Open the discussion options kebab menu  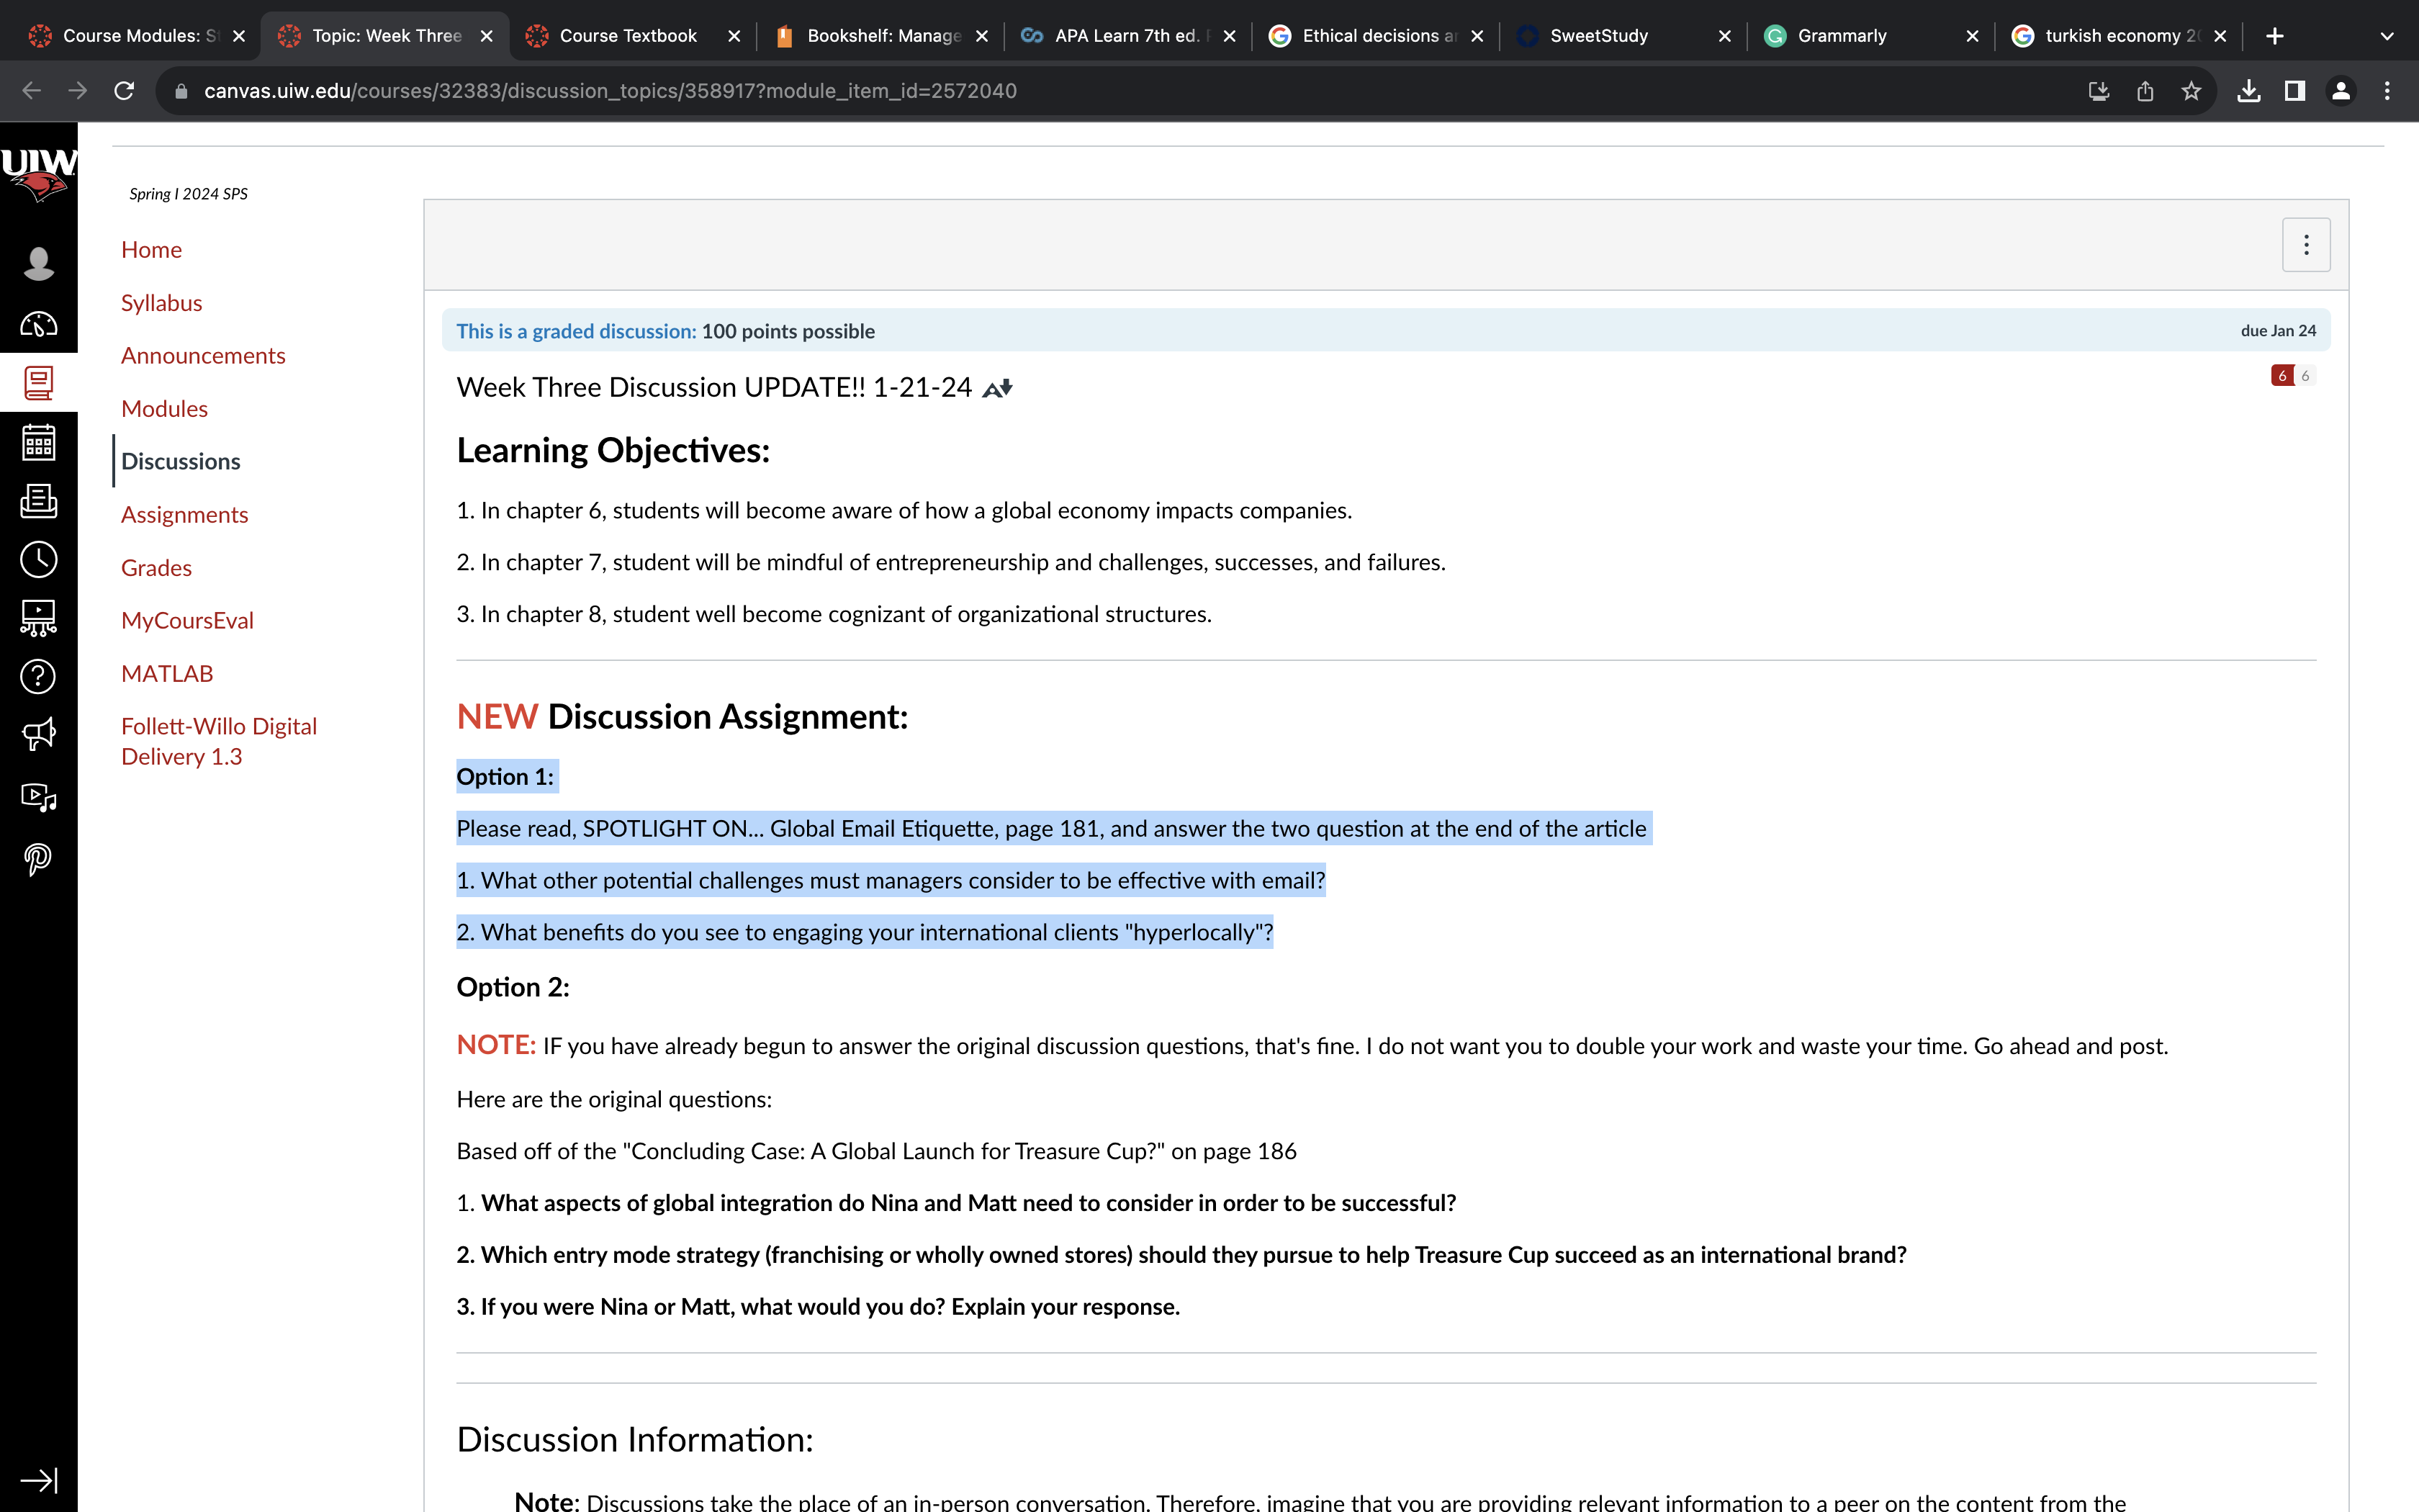coord(2306,245)
